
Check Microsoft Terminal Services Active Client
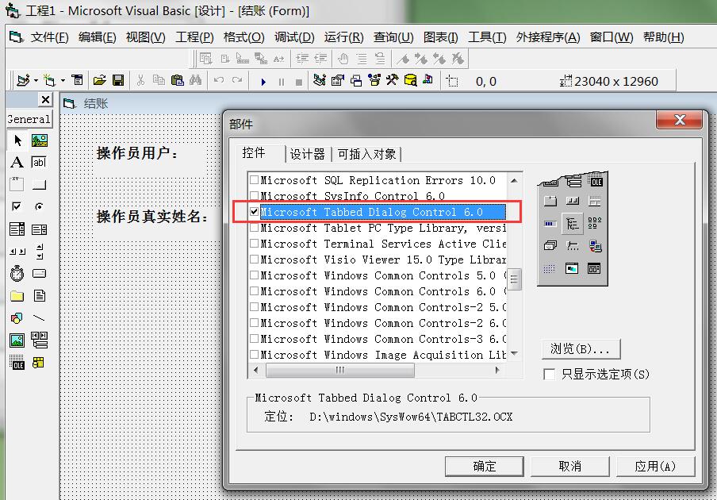pyautogui.click(x=255, y=244)
